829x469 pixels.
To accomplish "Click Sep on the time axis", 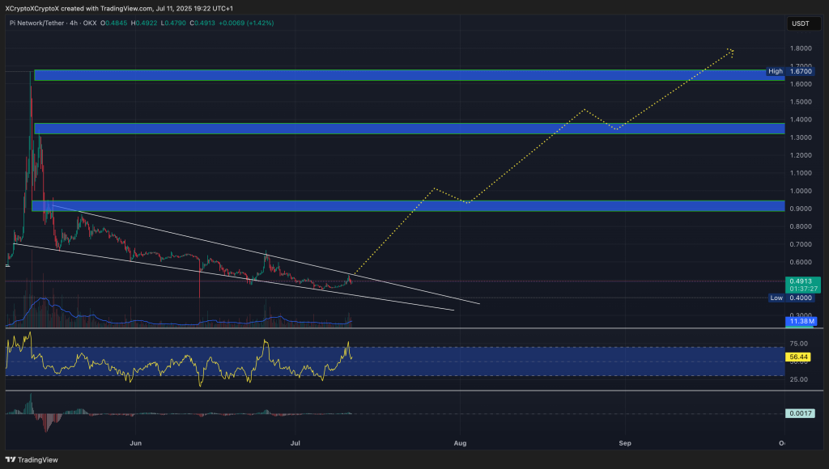I will pyautogui.click(x=624, y=443).
